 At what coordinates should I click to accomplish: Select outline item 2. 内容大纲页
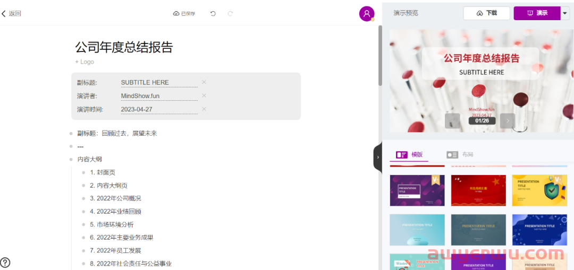[109, 186]
